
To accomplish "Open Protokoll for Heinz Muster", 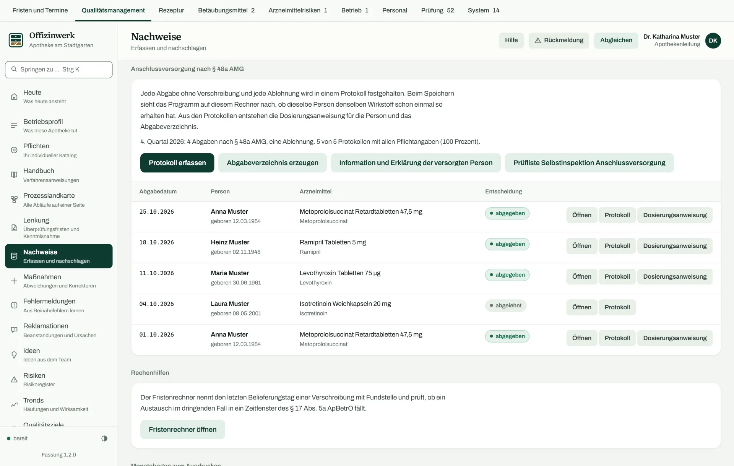I will pyautogui.click(x=617, y=246).
